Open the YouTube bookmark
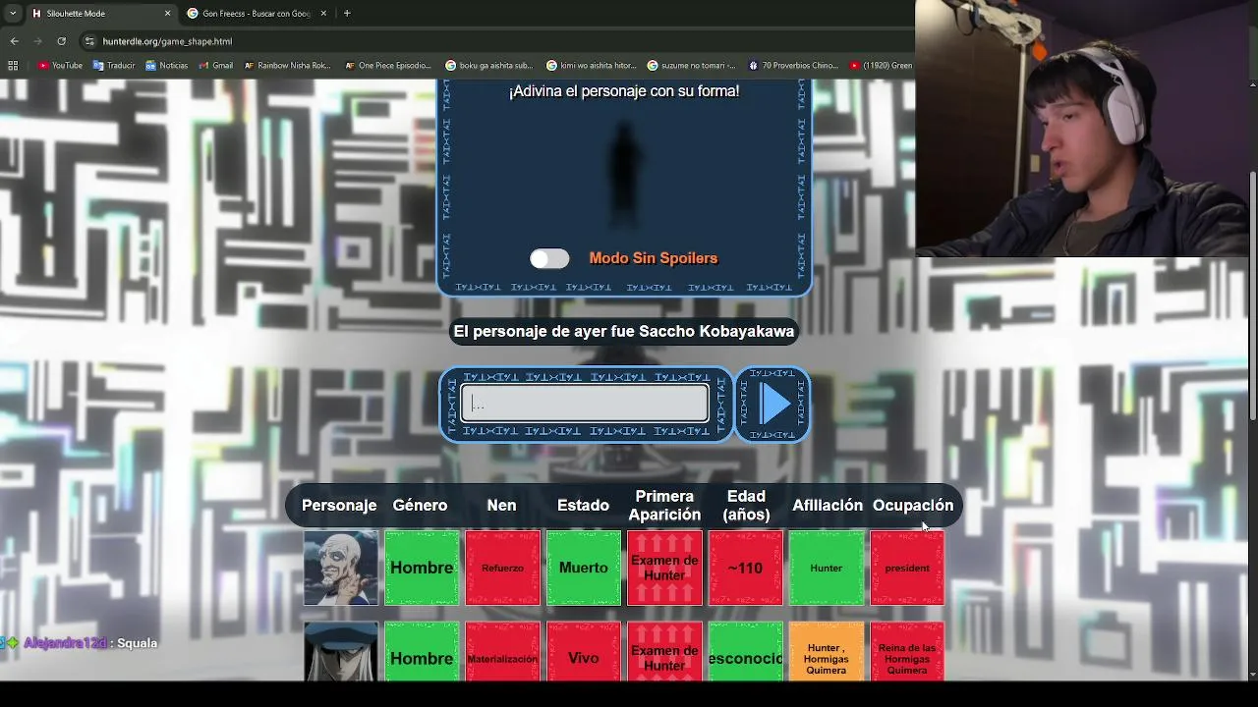 60,66
